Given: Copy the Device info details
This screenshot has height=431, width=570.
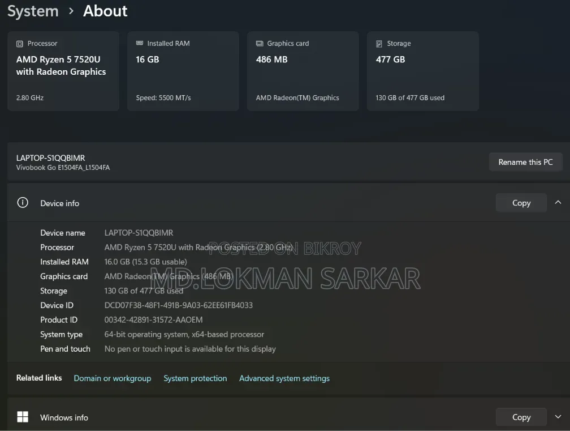Looking at the screenshot, I should click(x=521, y=203).
